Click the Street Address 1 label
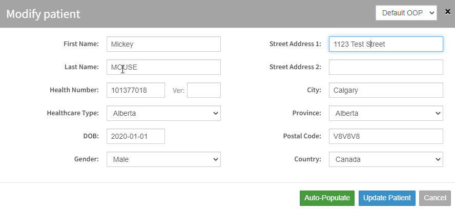The image size is (455, 210). click(x=296, y=44)
